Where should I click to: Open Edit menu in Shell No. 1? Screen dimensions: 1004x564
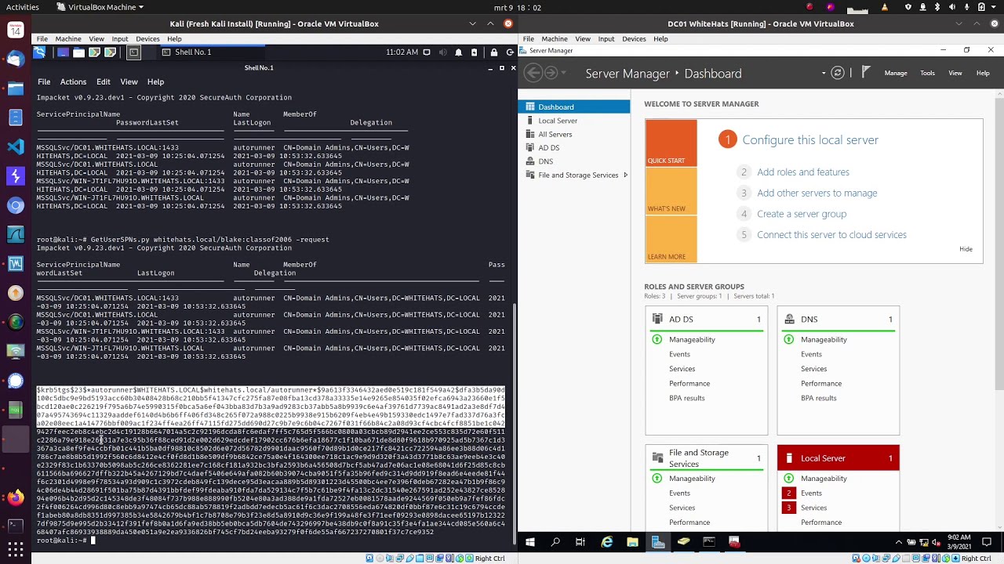coord(103,81)
